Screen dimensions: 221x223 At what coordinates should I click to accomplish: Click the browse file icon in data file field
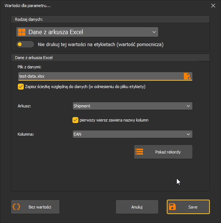point(187,76)
